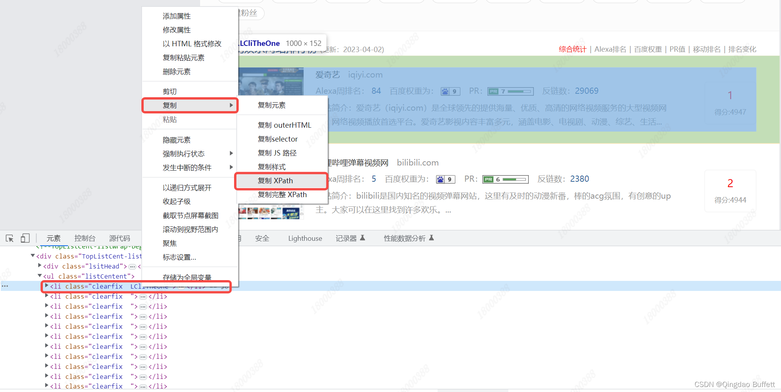Viewport: 781px width, 392px height.
Task: Choose 复制 JS 路径 option
Action: (282, 153)
